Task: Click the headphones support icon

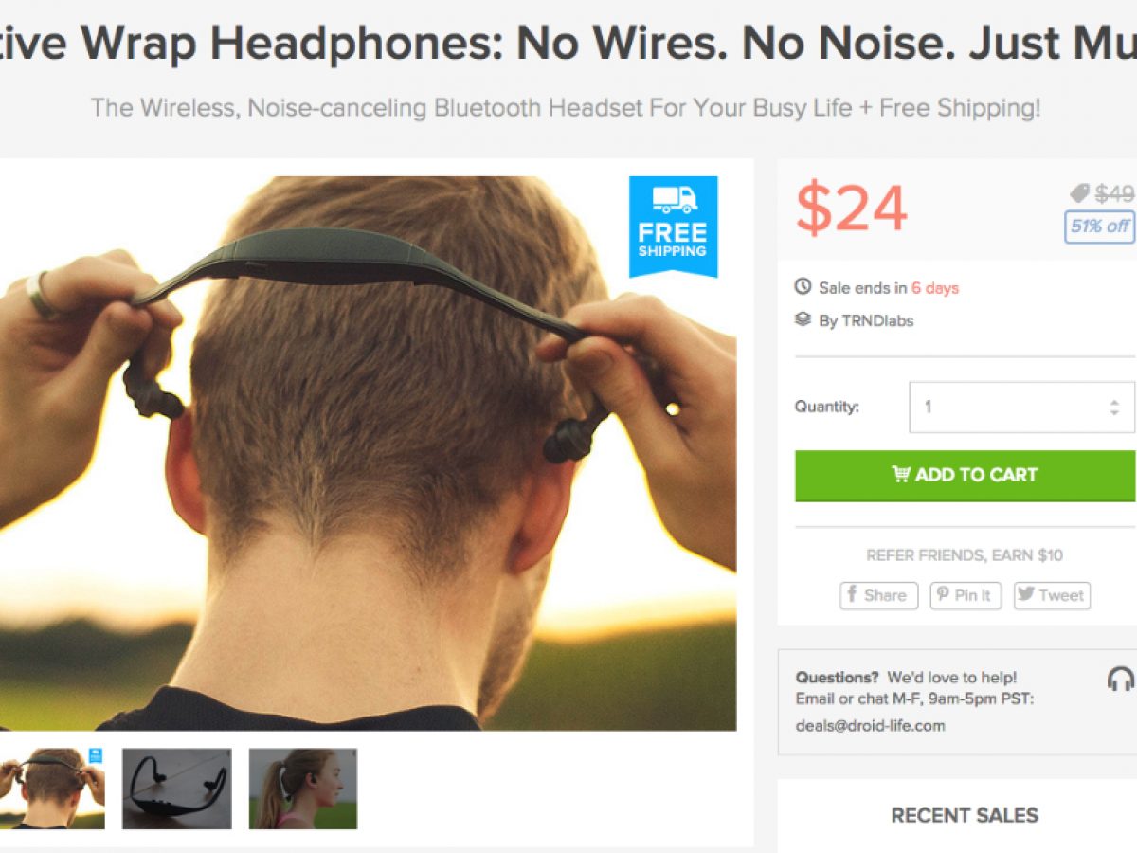Action: pos(1121,679)
